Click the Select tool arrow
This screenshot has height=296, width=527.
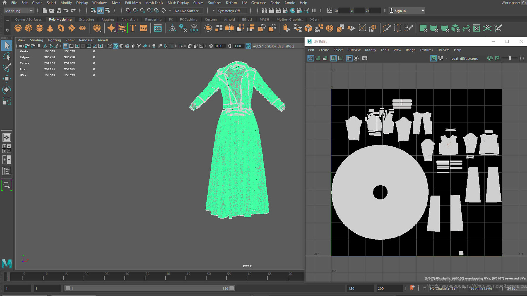coord(7,45)
